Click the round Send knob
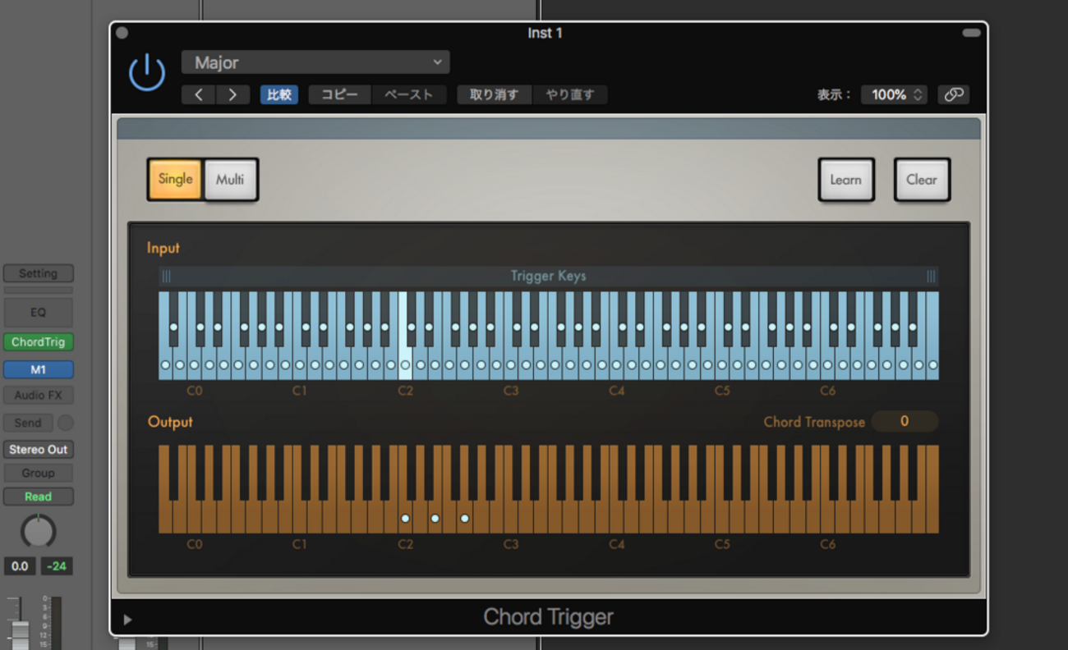The image size is (1068, 650). (65, 423)
